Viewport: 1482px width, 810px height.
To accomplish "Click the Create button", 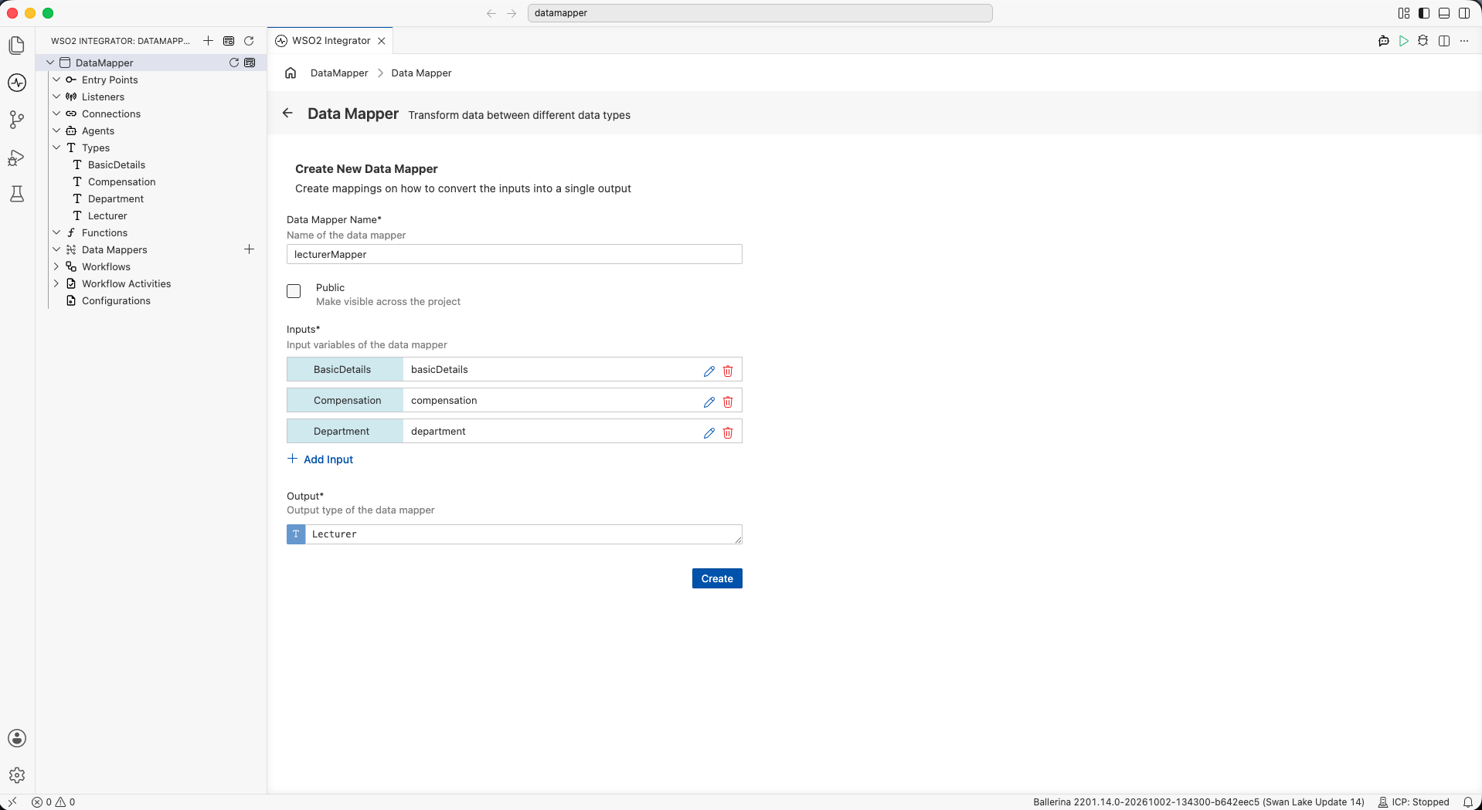I will (x=717, y=578).
